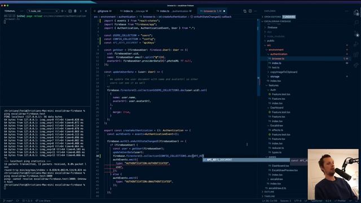Click the line 38 number in the gutter

(98, 156)
